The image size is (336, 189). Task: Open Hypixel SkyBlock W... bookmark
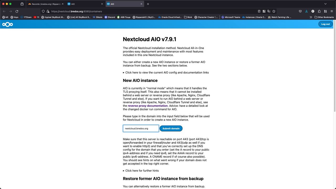[x=53, y=17]
